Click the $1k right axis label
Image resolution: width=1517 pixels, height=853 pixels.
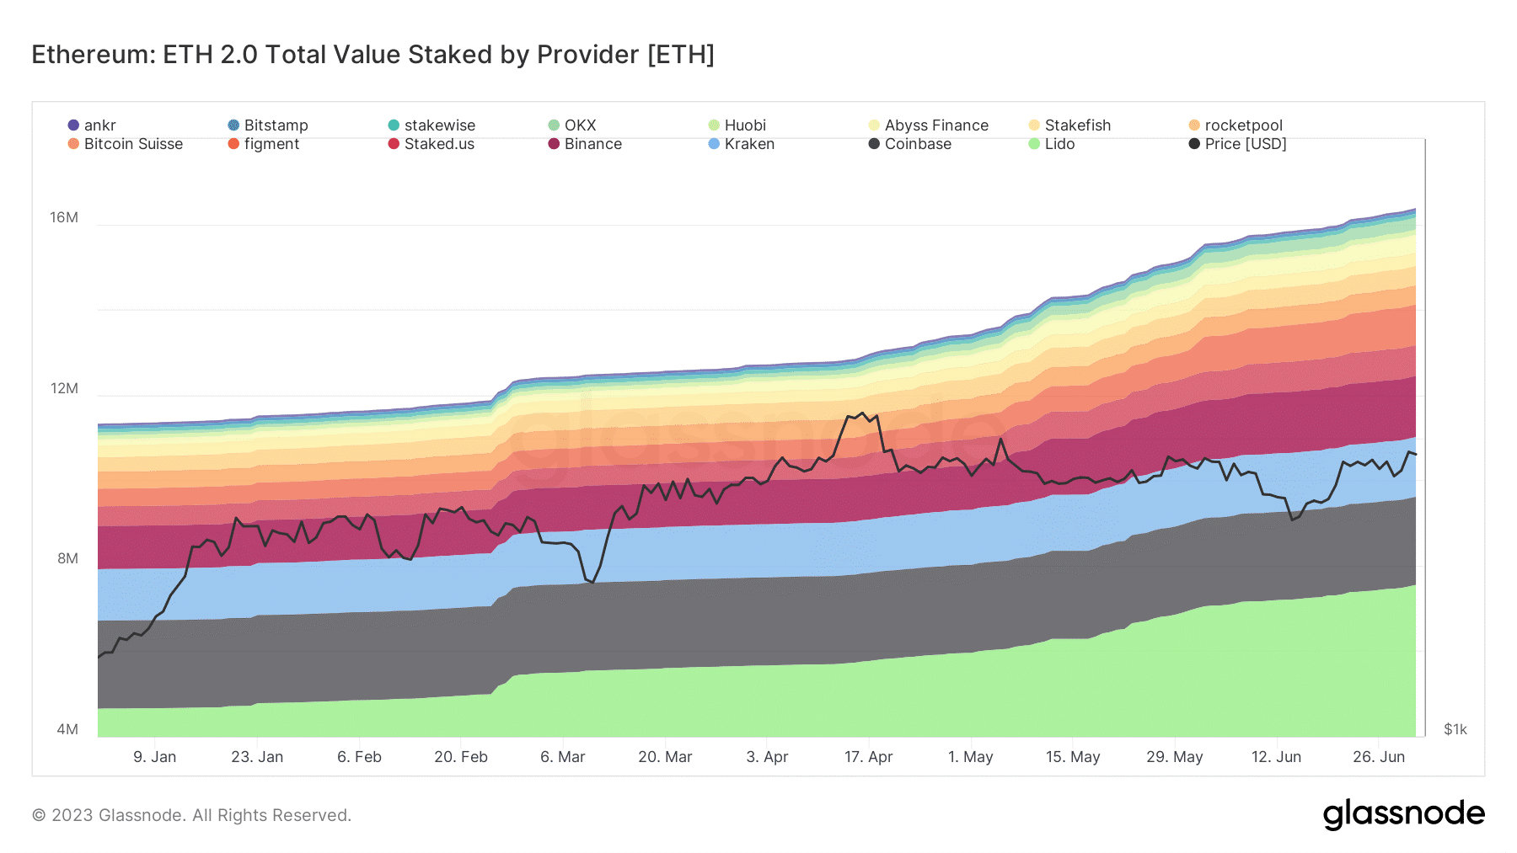(1455, 729)
